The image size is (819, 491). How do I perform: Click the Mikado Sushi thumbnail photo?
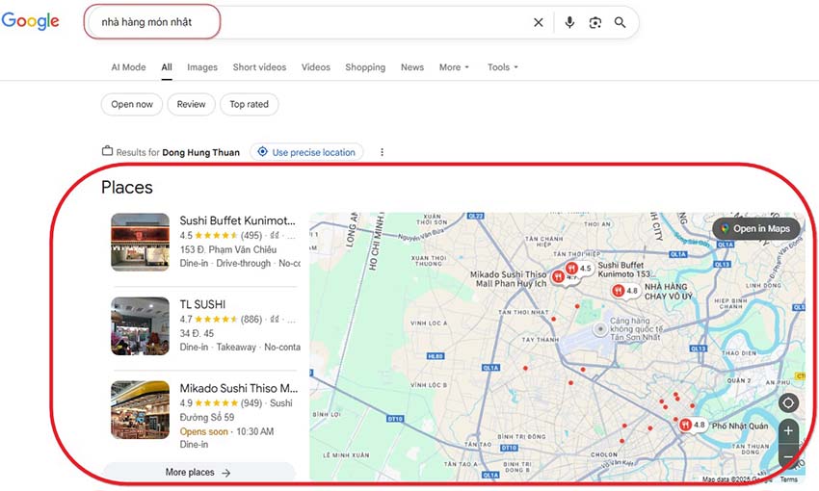pos(140,409)
